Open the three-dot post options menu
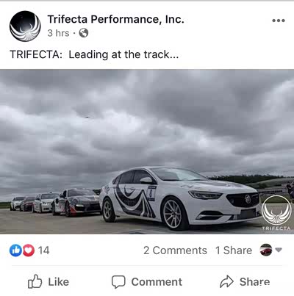 coord(279,21)
